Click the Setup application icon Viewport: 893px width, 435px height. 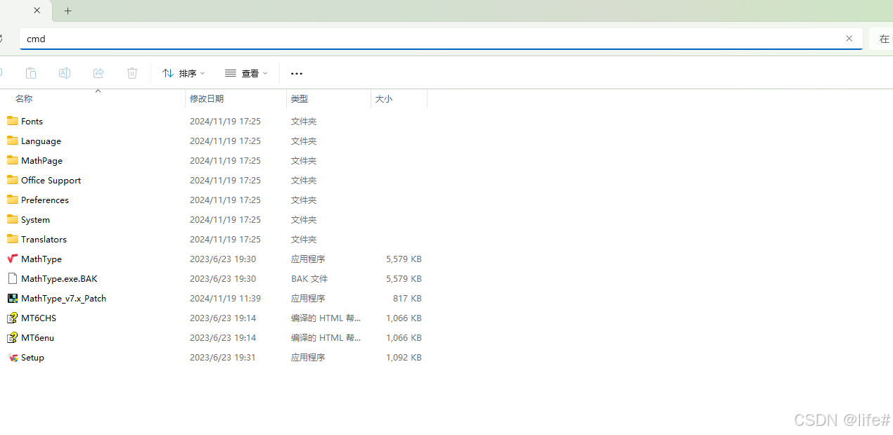tap(13, 357)
